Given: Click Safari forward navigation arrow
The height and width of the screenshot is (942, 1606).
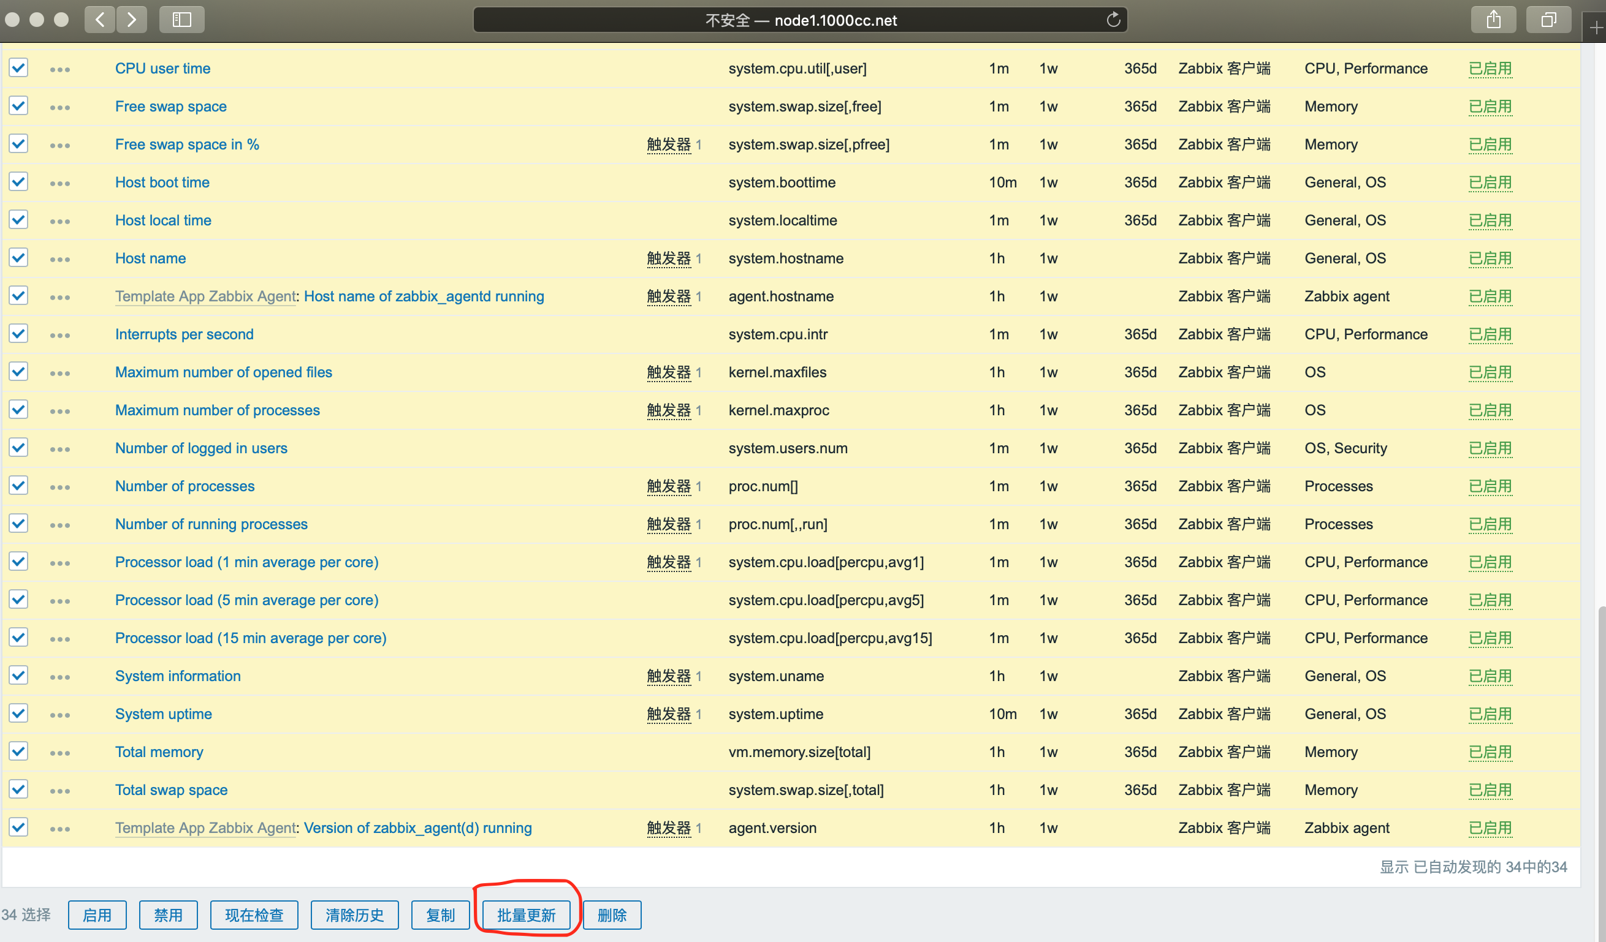Looking at the screenshot, I should point(132,20).
